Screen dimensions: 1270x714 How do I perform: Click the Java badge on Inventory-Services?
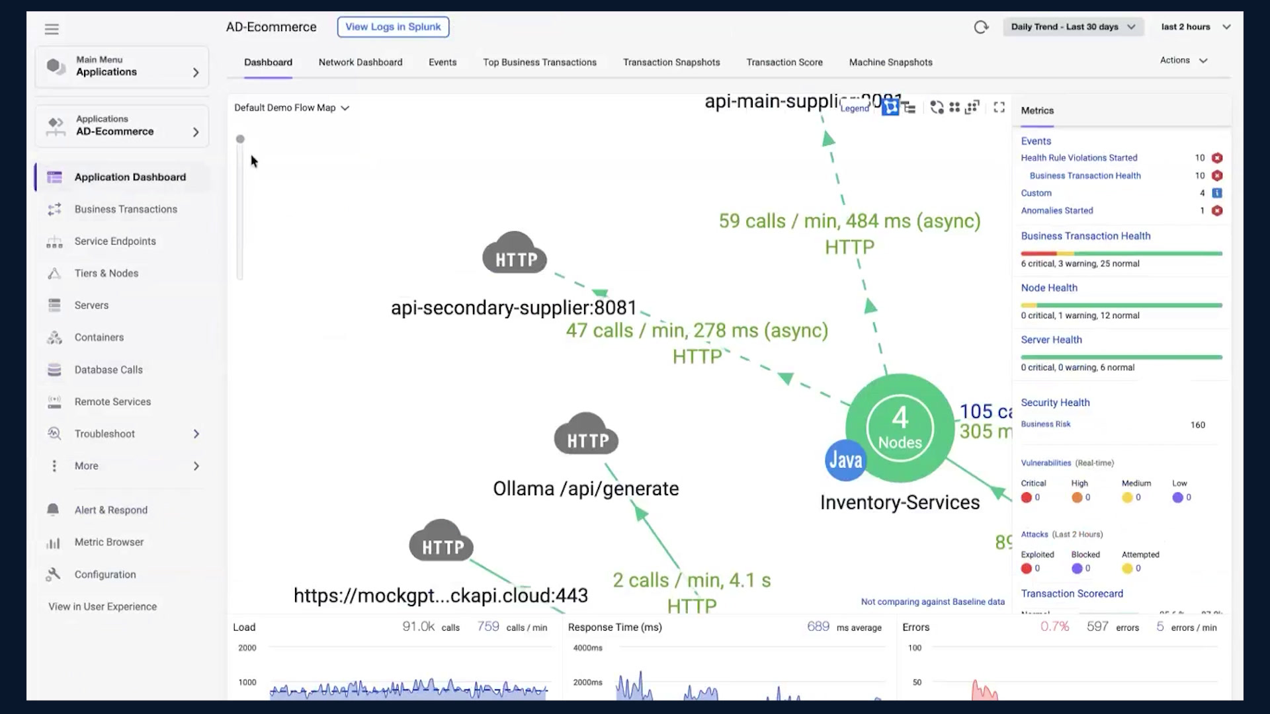tap(846, 460)
